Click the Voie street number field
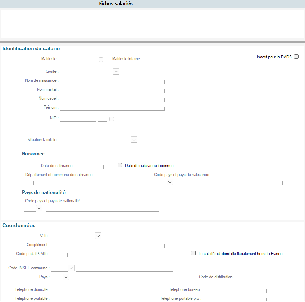 point(58,236)
